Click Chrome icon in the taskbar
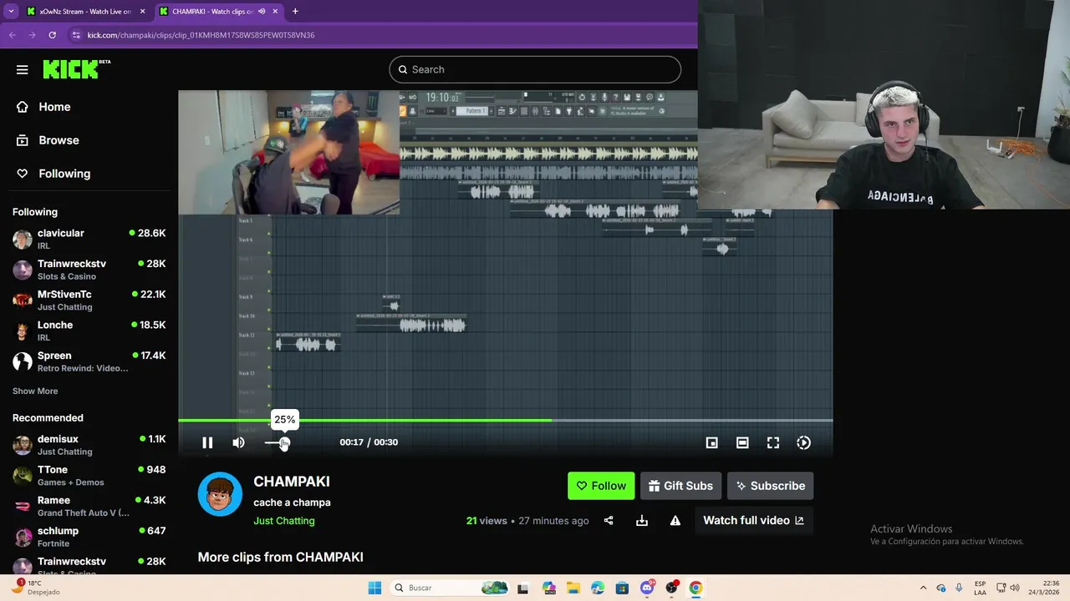Viewport: 1070px width, 601px height. (x=695, y=588)
